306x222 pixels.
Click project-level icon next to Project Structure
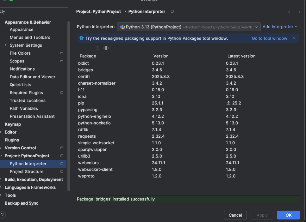[x=62, y=171]
